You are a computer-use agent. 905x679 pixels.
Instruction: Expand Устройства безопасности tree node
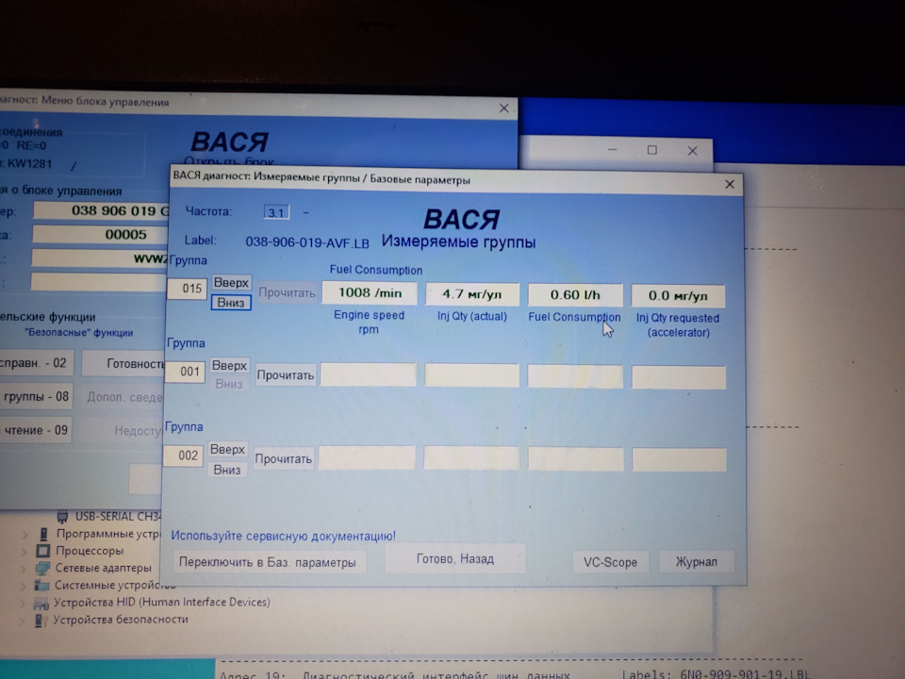pos(22,621)
